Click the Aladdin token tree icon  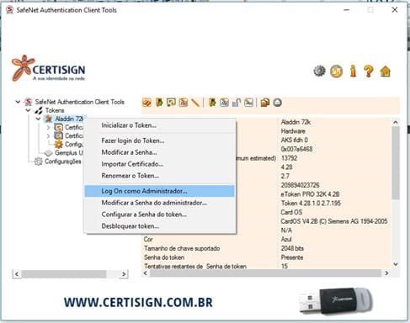(49, 119)
